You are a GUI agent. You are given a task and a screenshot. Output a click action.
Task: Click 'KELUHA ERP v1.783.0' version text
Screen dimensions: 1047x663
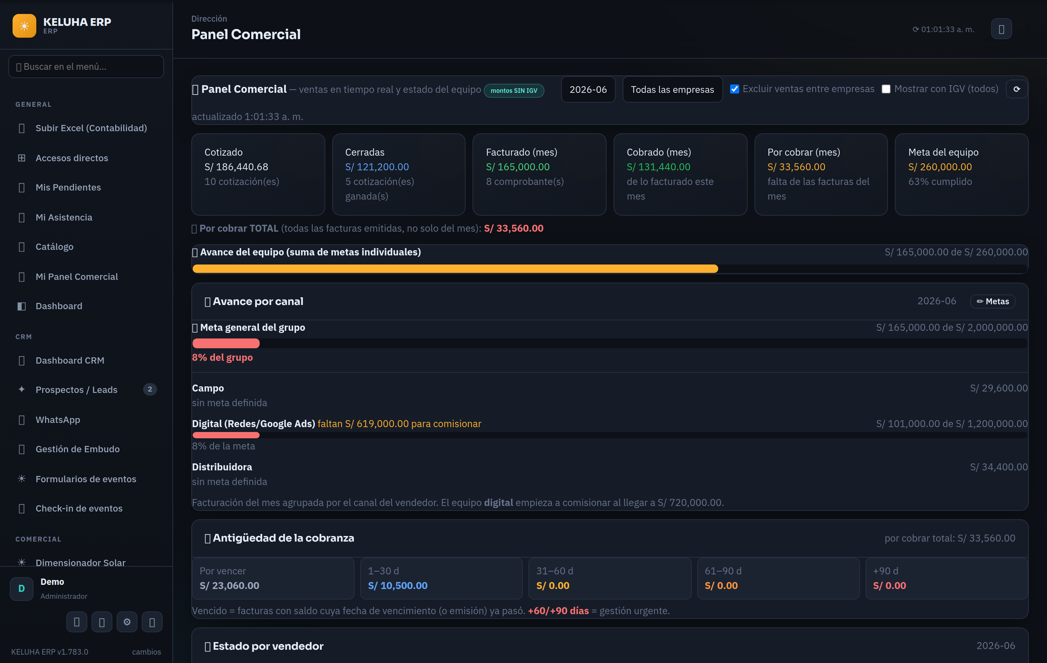point(50,652)
